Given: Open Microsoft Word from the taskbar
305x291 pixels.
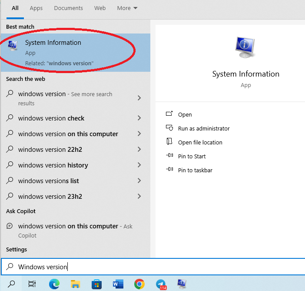Looking at the screenshot, I should pos(118,284).
